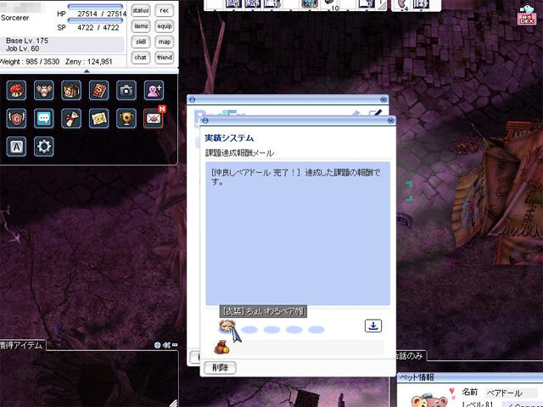The image size is (543, 407).
Task: Click the left round button on mail window
Action: pyautogui.click(x=205, y=120)
